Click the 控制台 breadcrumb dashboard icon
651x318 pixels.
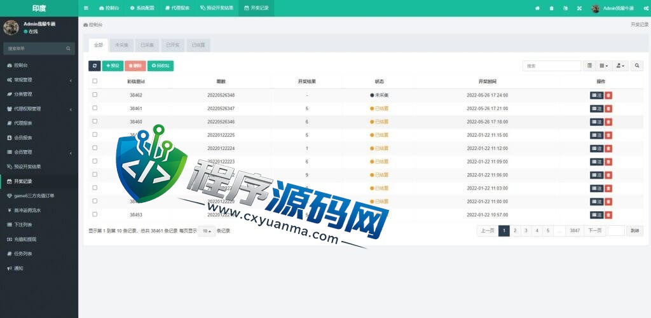pyautogui.click(x=86, y=25)
